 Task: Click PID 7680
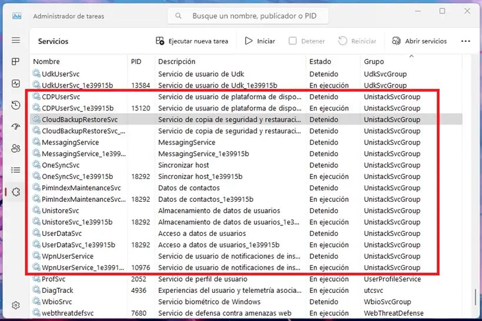pos(138,313)
